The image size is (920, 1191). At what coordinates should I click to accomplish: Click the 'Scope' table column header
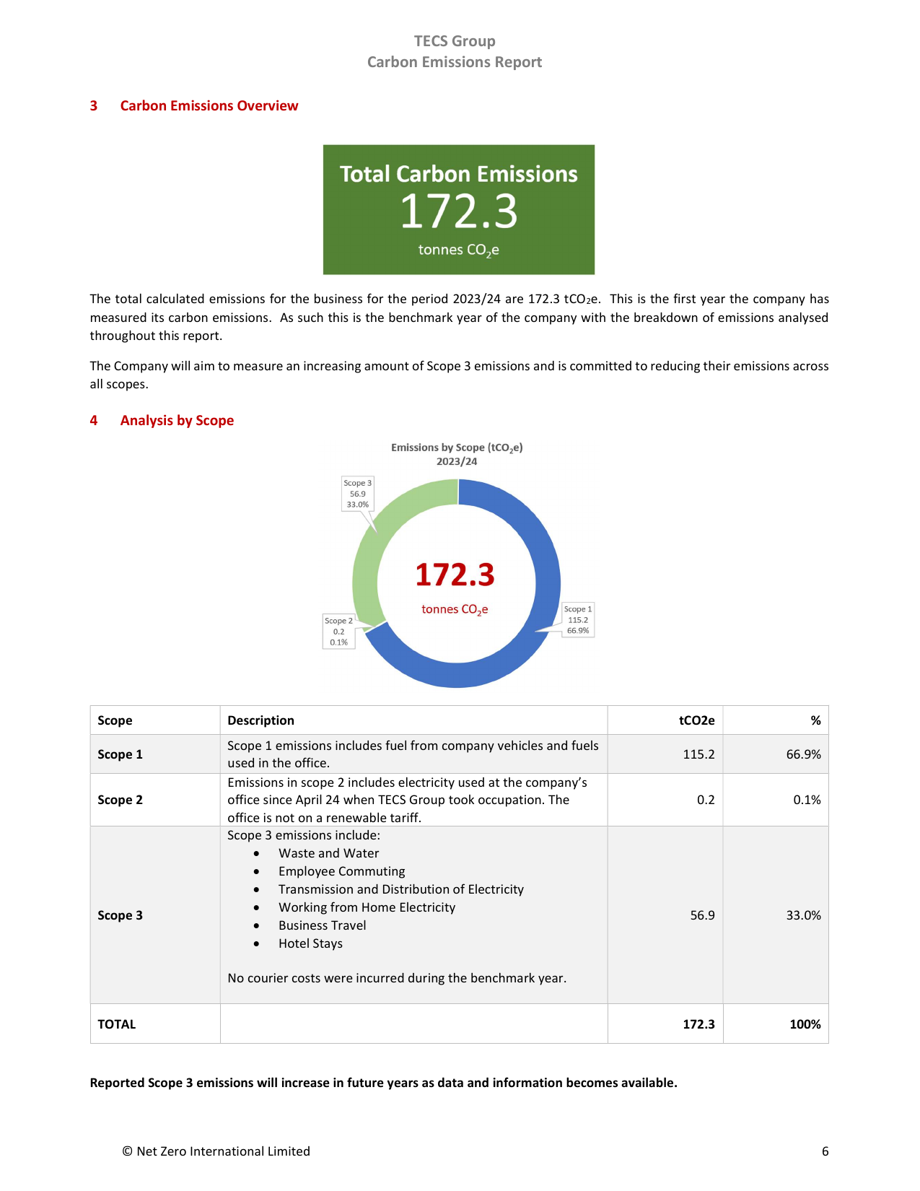point(115,720)
